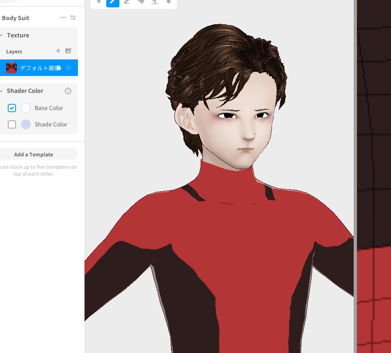Click the Texture section title

click(18, 35)
